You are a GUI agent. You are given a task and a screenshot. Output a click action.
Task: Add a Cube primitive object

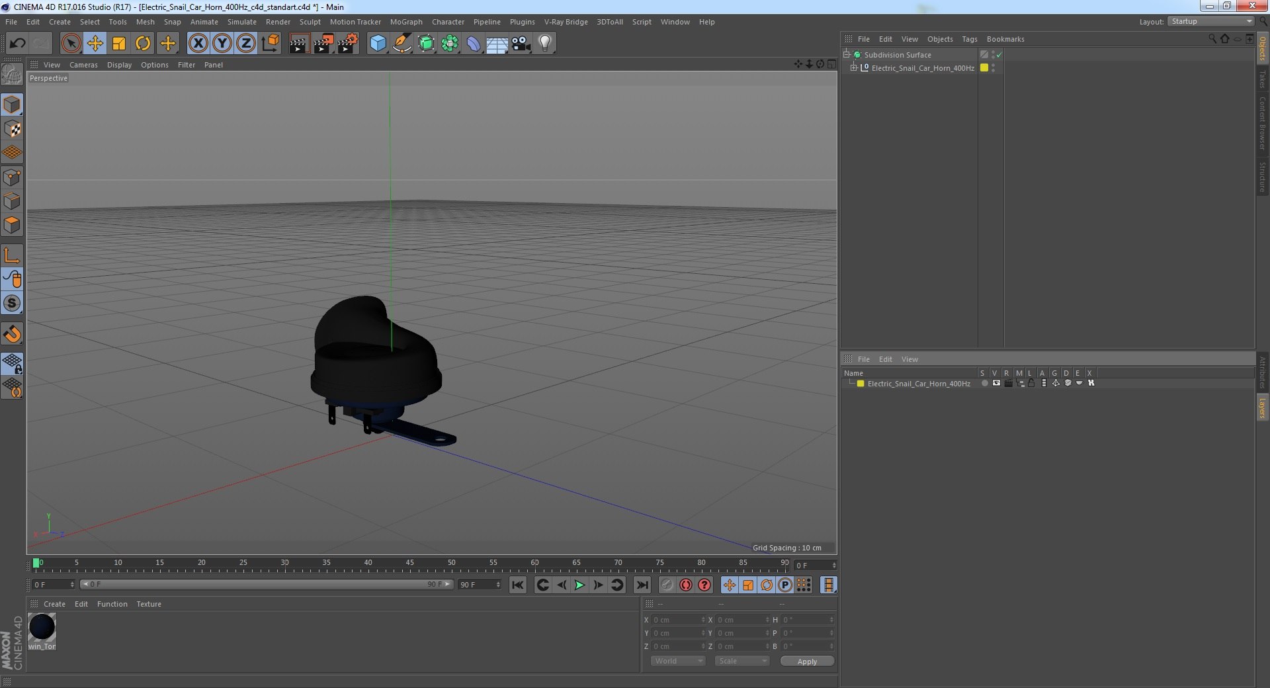378,44
